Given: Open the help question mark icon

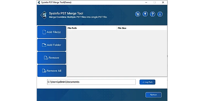Looking at the screenshot, I should tap(153, 14).
